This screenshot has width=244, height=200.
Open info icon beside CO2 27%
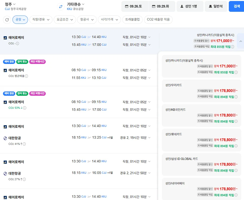point(24,179)
